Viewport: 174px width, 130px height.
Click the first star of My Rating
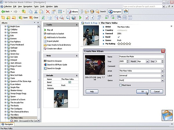click(x=119, y=44)
